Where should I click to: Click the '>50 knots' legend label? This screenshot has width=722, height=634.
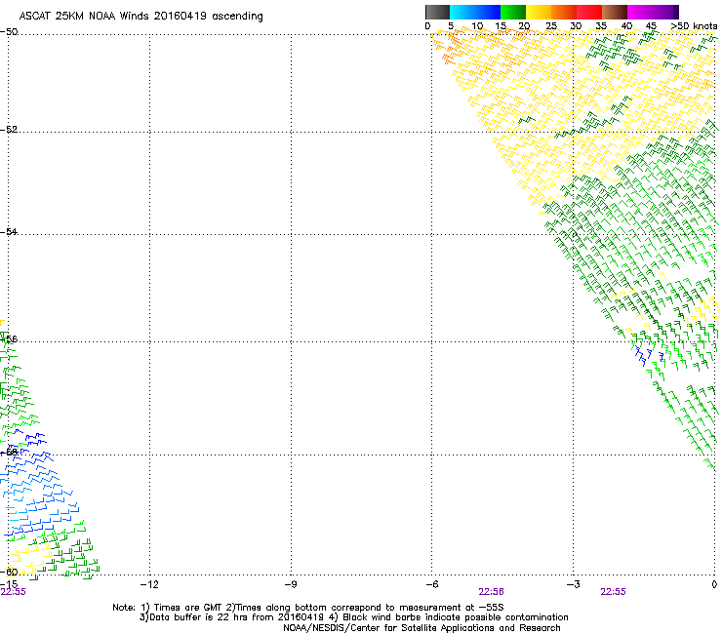(x=694, y=26)
